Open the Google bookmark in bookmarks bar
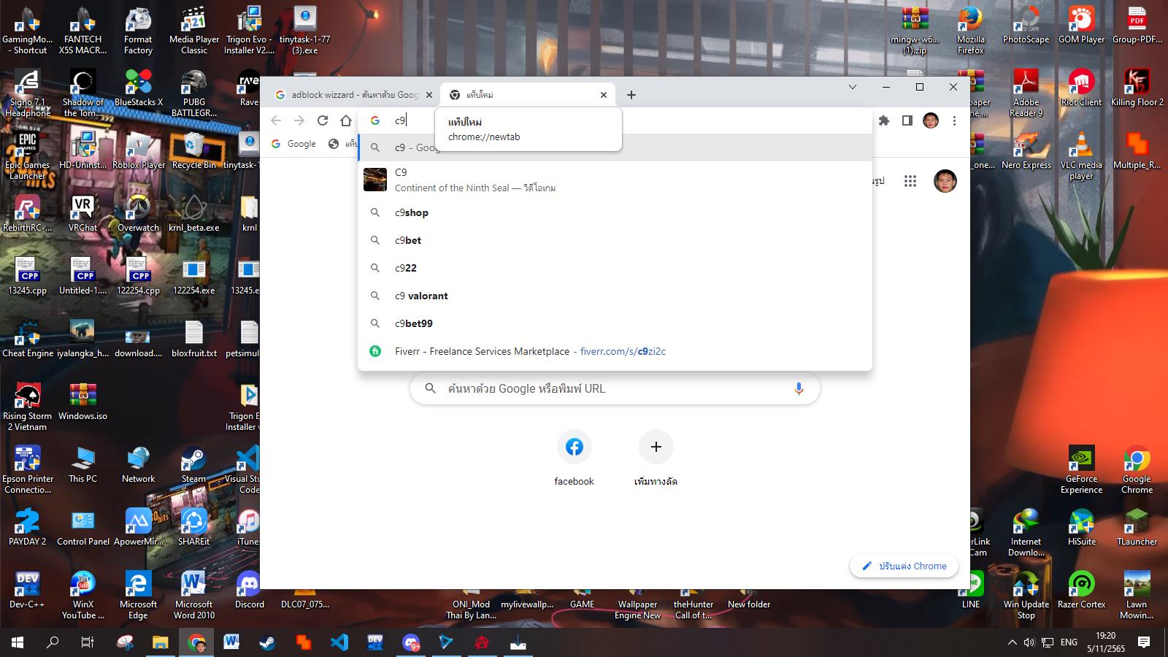Image resolution: width=1168 pixels, height=657 pixels. click(x=294, y=144)
